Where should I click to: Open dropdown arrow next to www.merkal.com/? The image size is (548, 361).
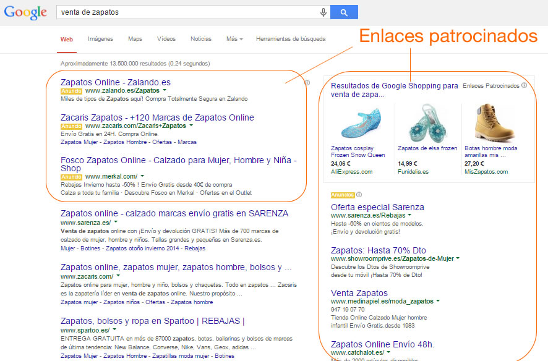pyautogui.click(x=142, y=176)
